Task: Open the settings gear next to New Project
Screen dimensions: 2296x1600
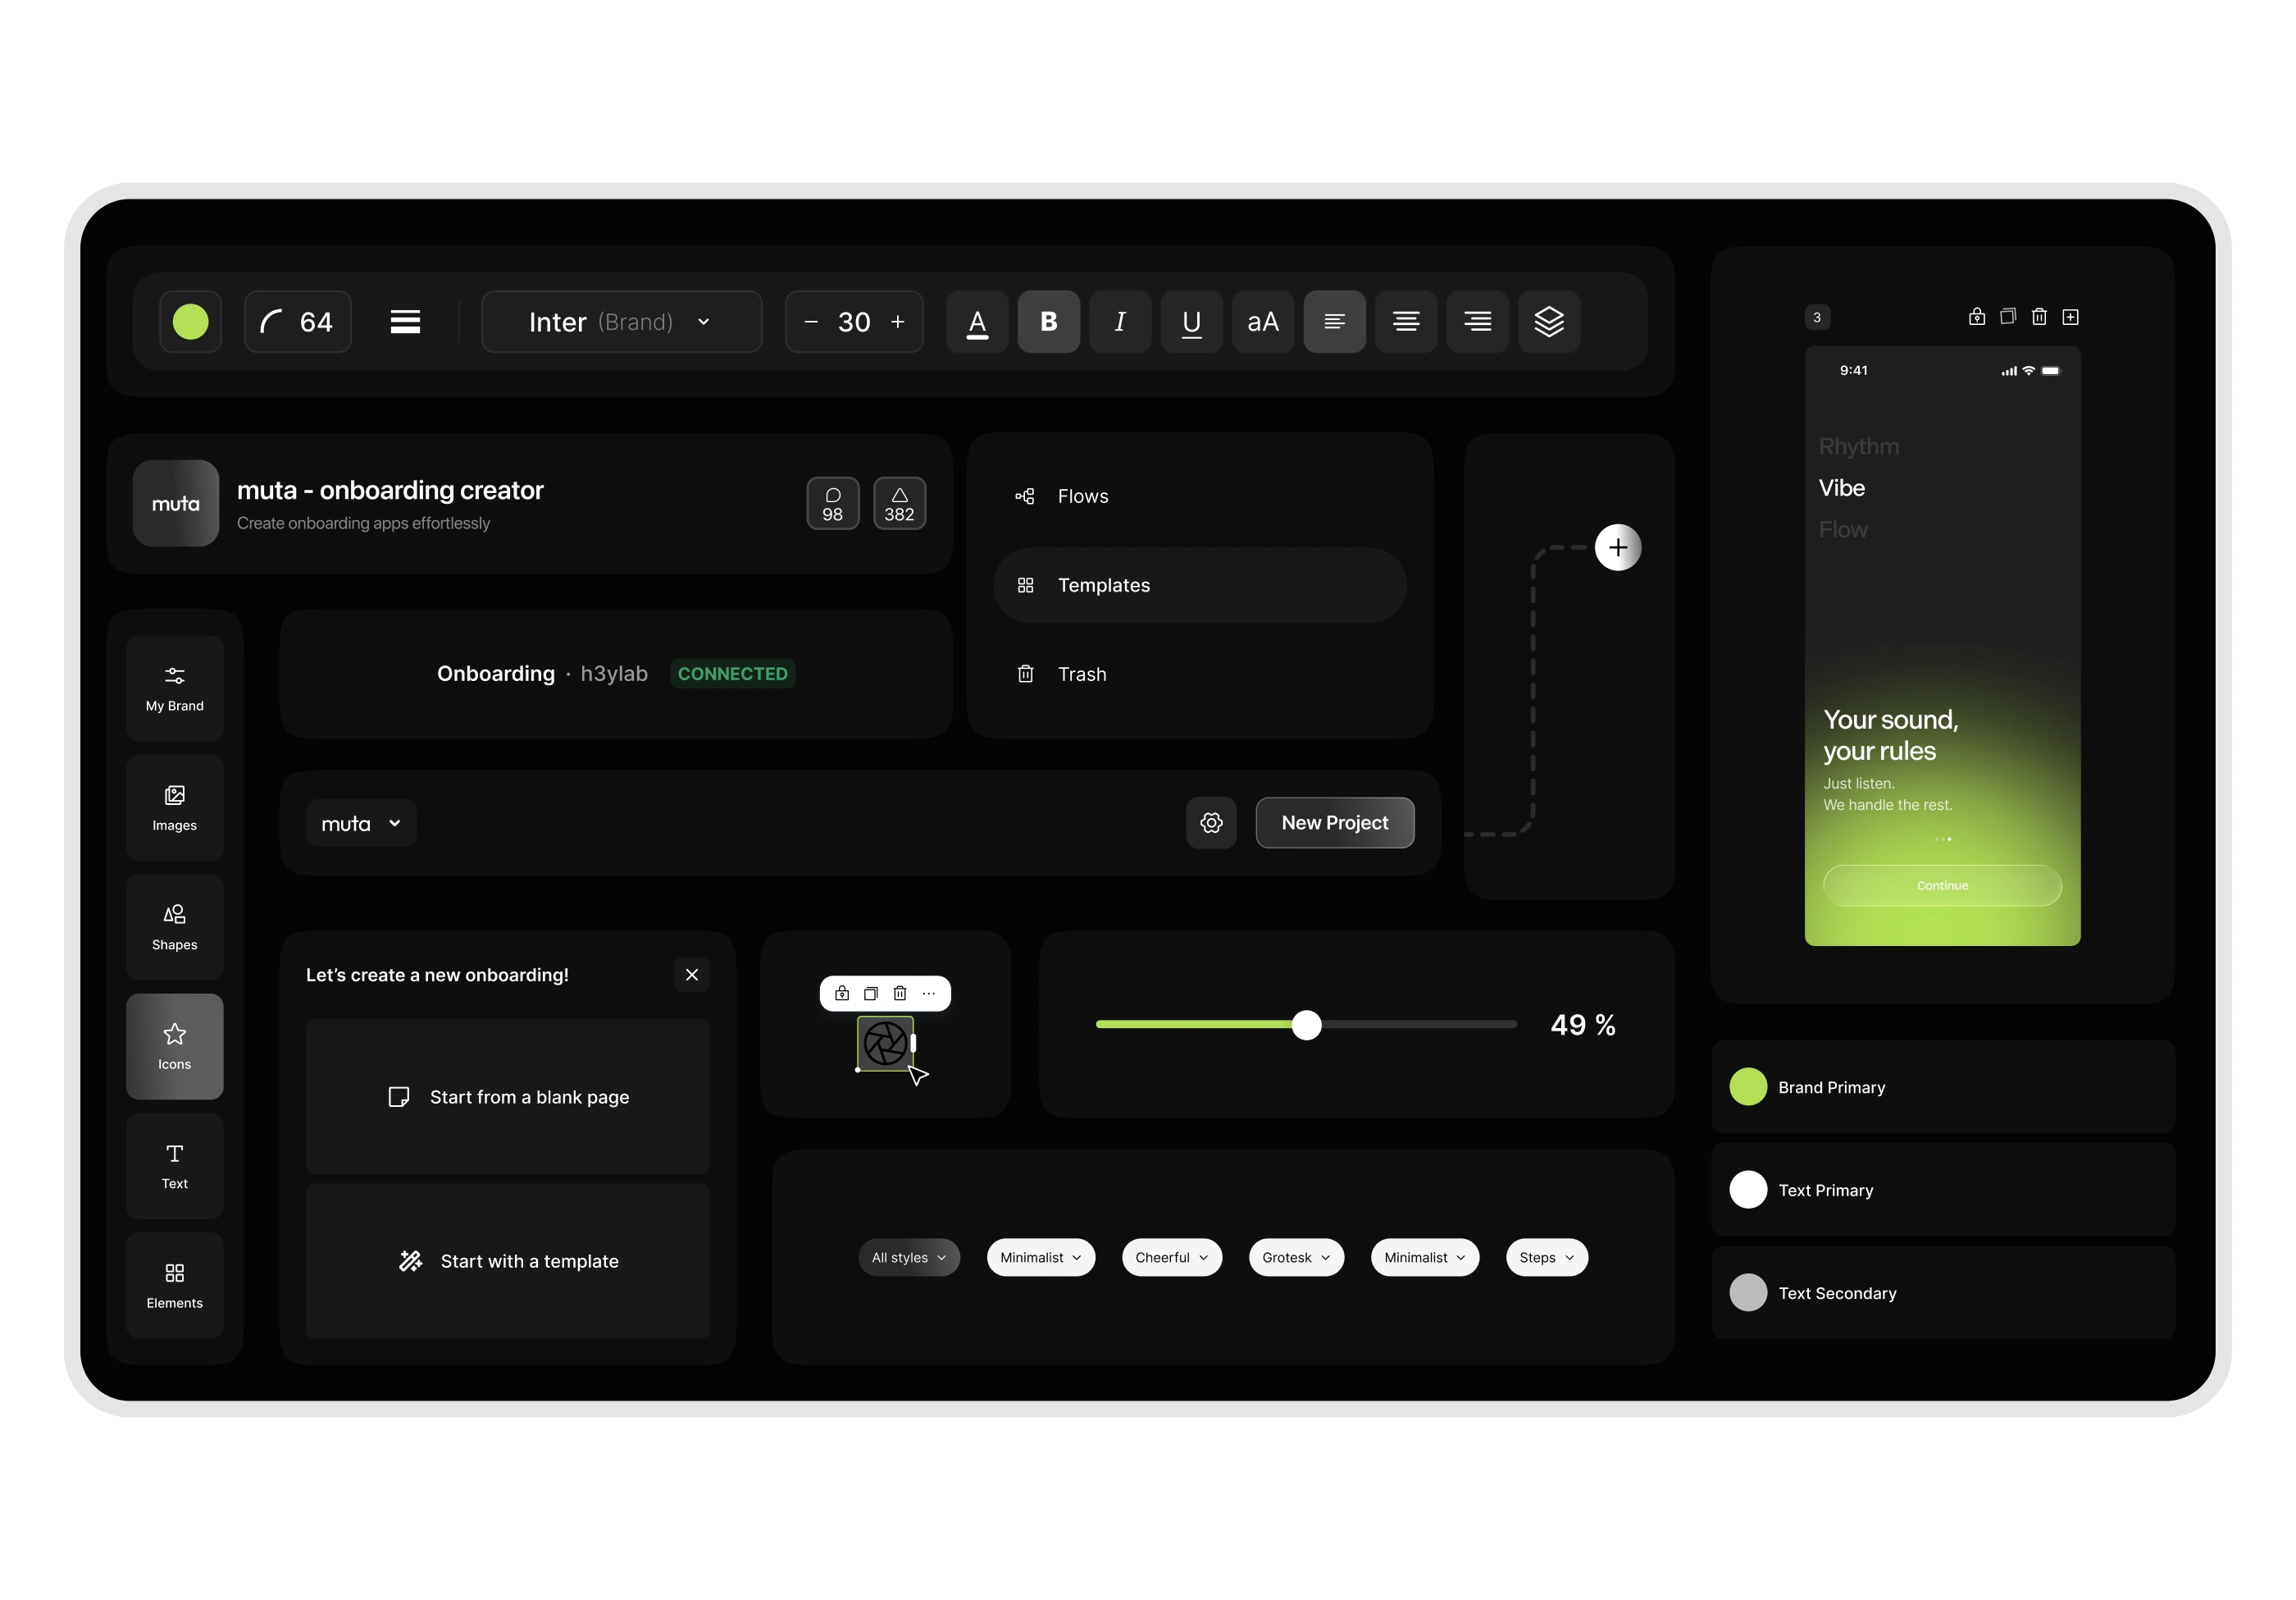Action: point(1211,822)
